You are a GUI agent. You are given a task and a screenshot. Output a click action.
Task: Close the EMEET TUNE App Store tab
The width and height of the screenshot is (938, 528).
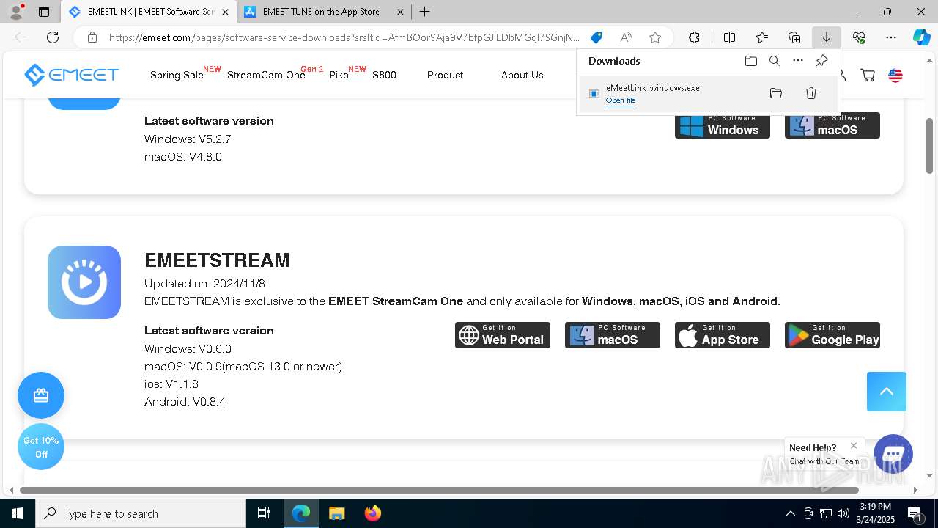(x=400, y=12)
